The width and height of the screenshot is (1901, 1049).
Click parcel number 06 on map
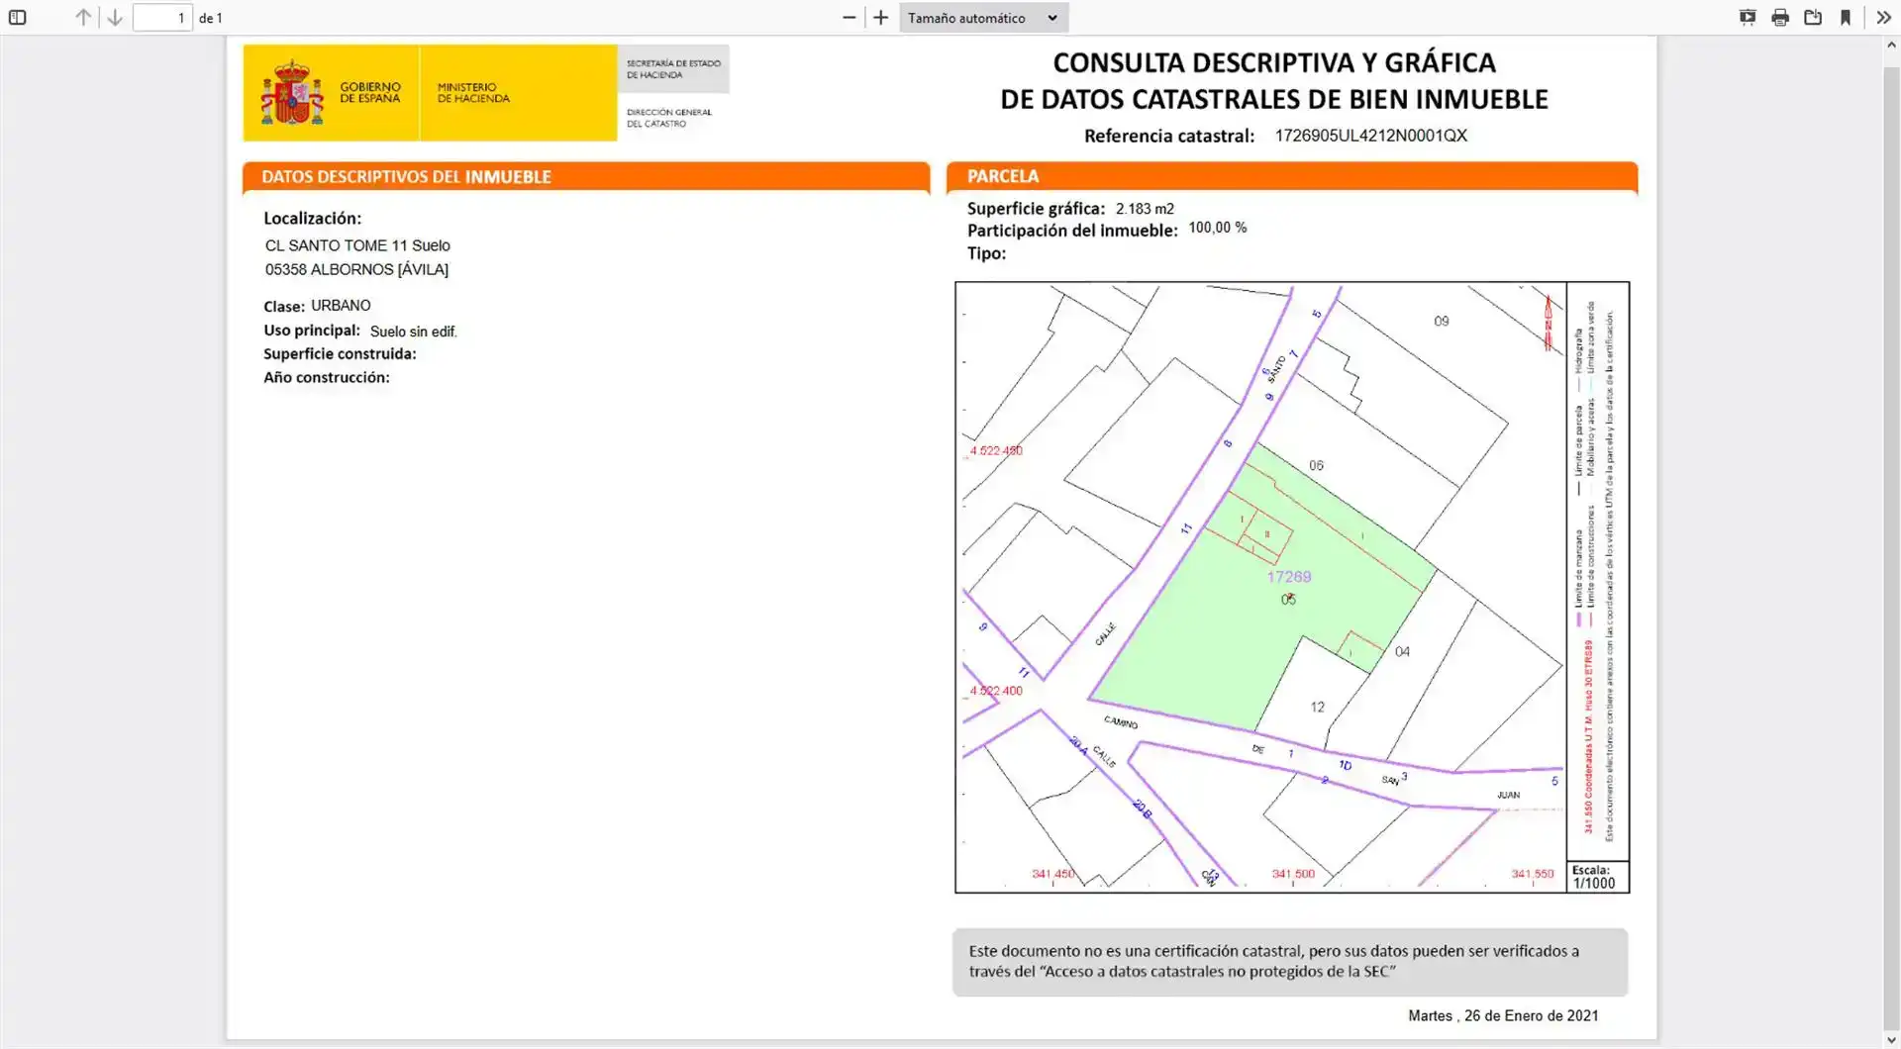1316,465
